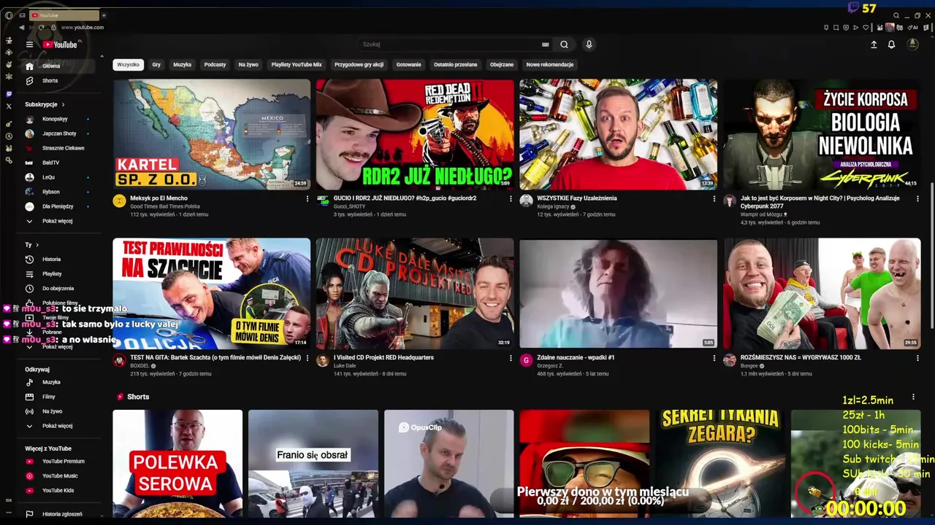This screenshot has width=935, height=525.
Task: Click the search input field
Action: 449,44
